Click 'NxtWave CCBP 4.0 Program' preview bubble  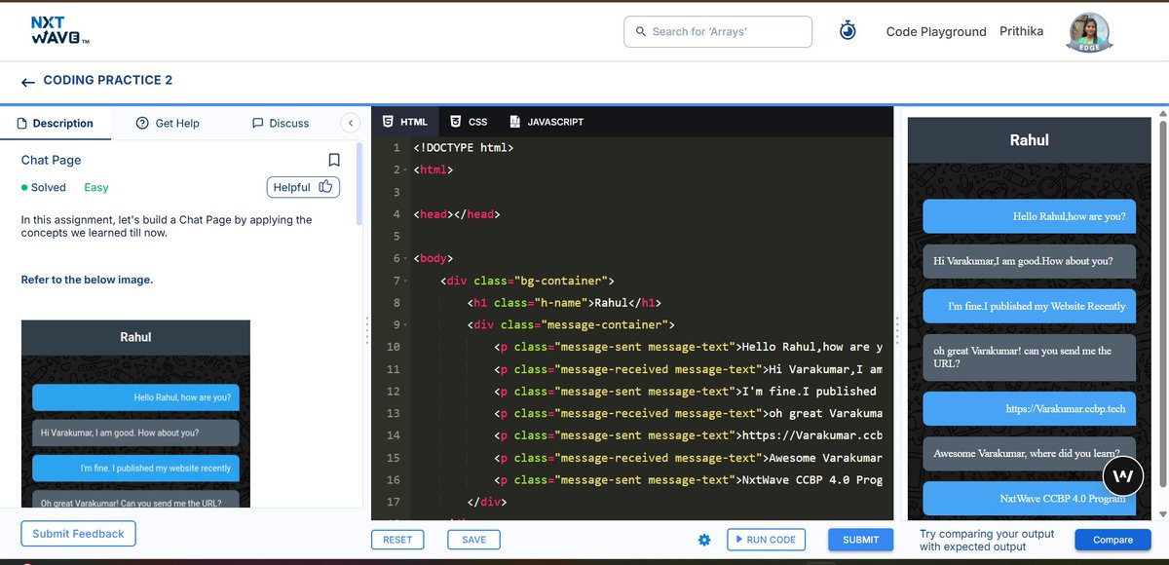[1029, 498]
